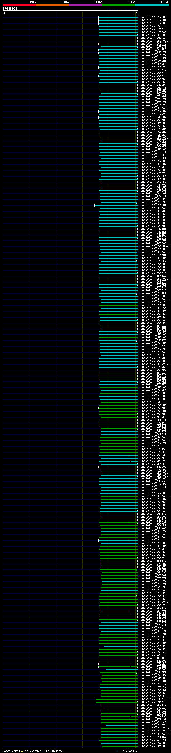The image size is (171, 753).
Task: Click hit label UniRef100_Q0GA85
Action: click(153, 44)
